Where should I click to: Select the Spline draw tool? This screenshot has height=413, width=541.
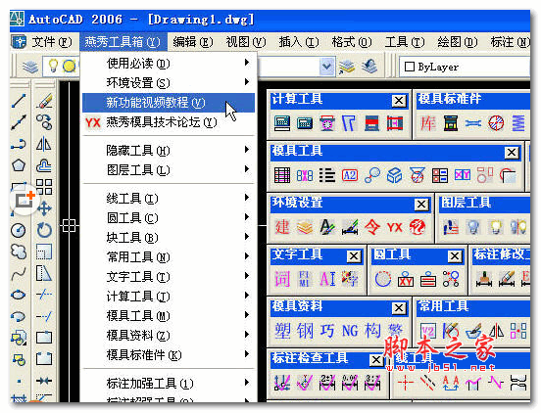click(19, 273)
